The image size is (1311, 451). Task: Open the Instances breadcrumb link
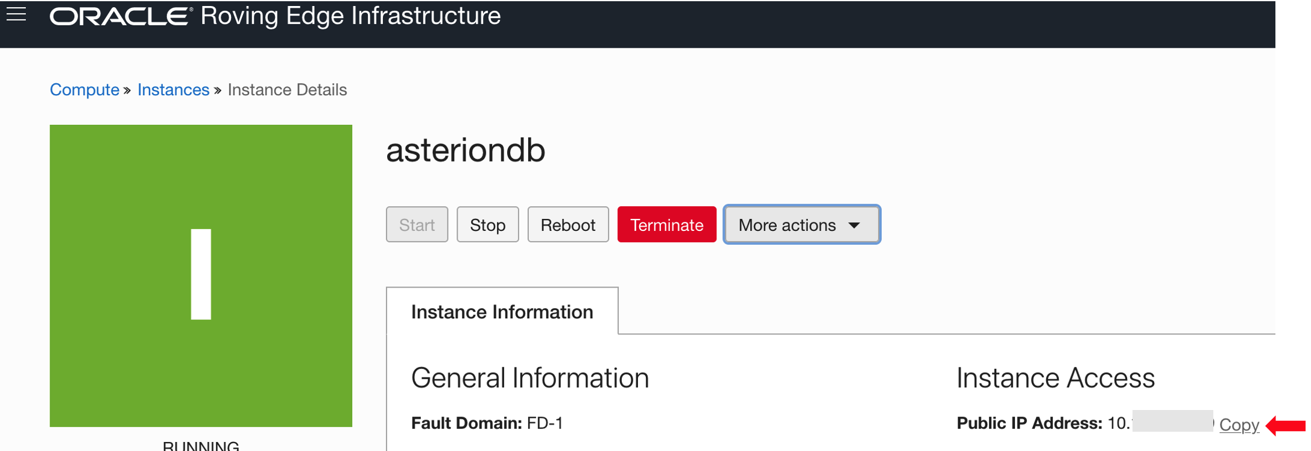pos(173,89)
